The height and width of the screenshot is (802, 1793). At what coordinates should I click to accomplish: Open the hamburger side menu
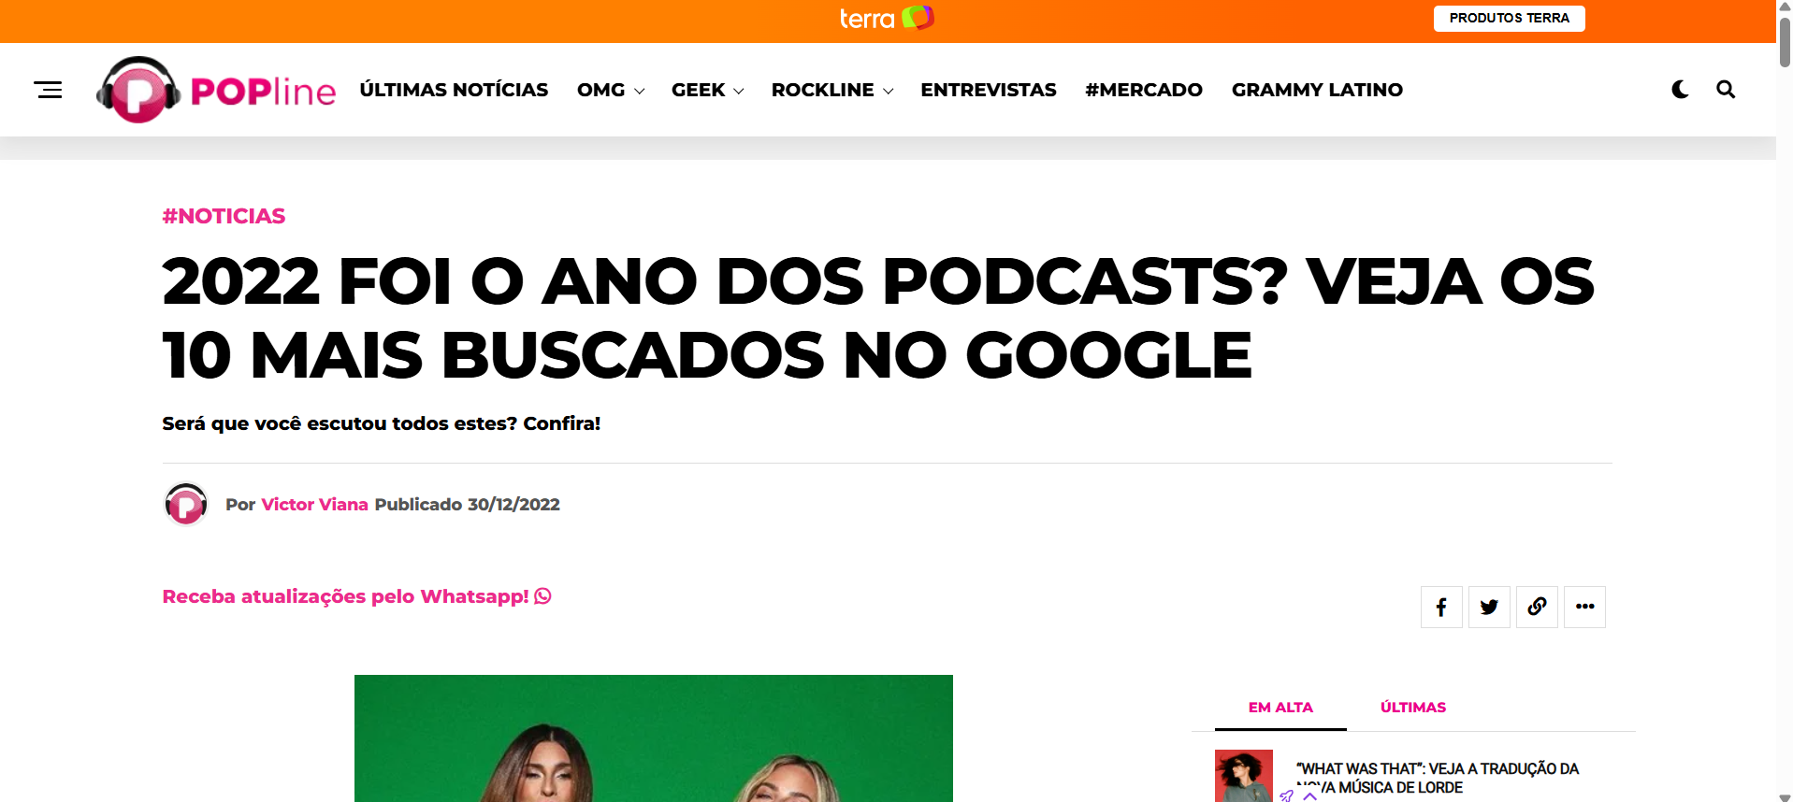click(48, 90)
